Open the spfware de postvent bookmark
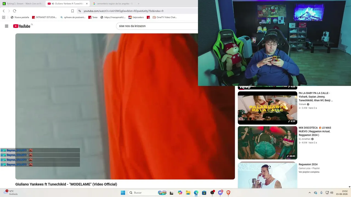 coord(73,17)
